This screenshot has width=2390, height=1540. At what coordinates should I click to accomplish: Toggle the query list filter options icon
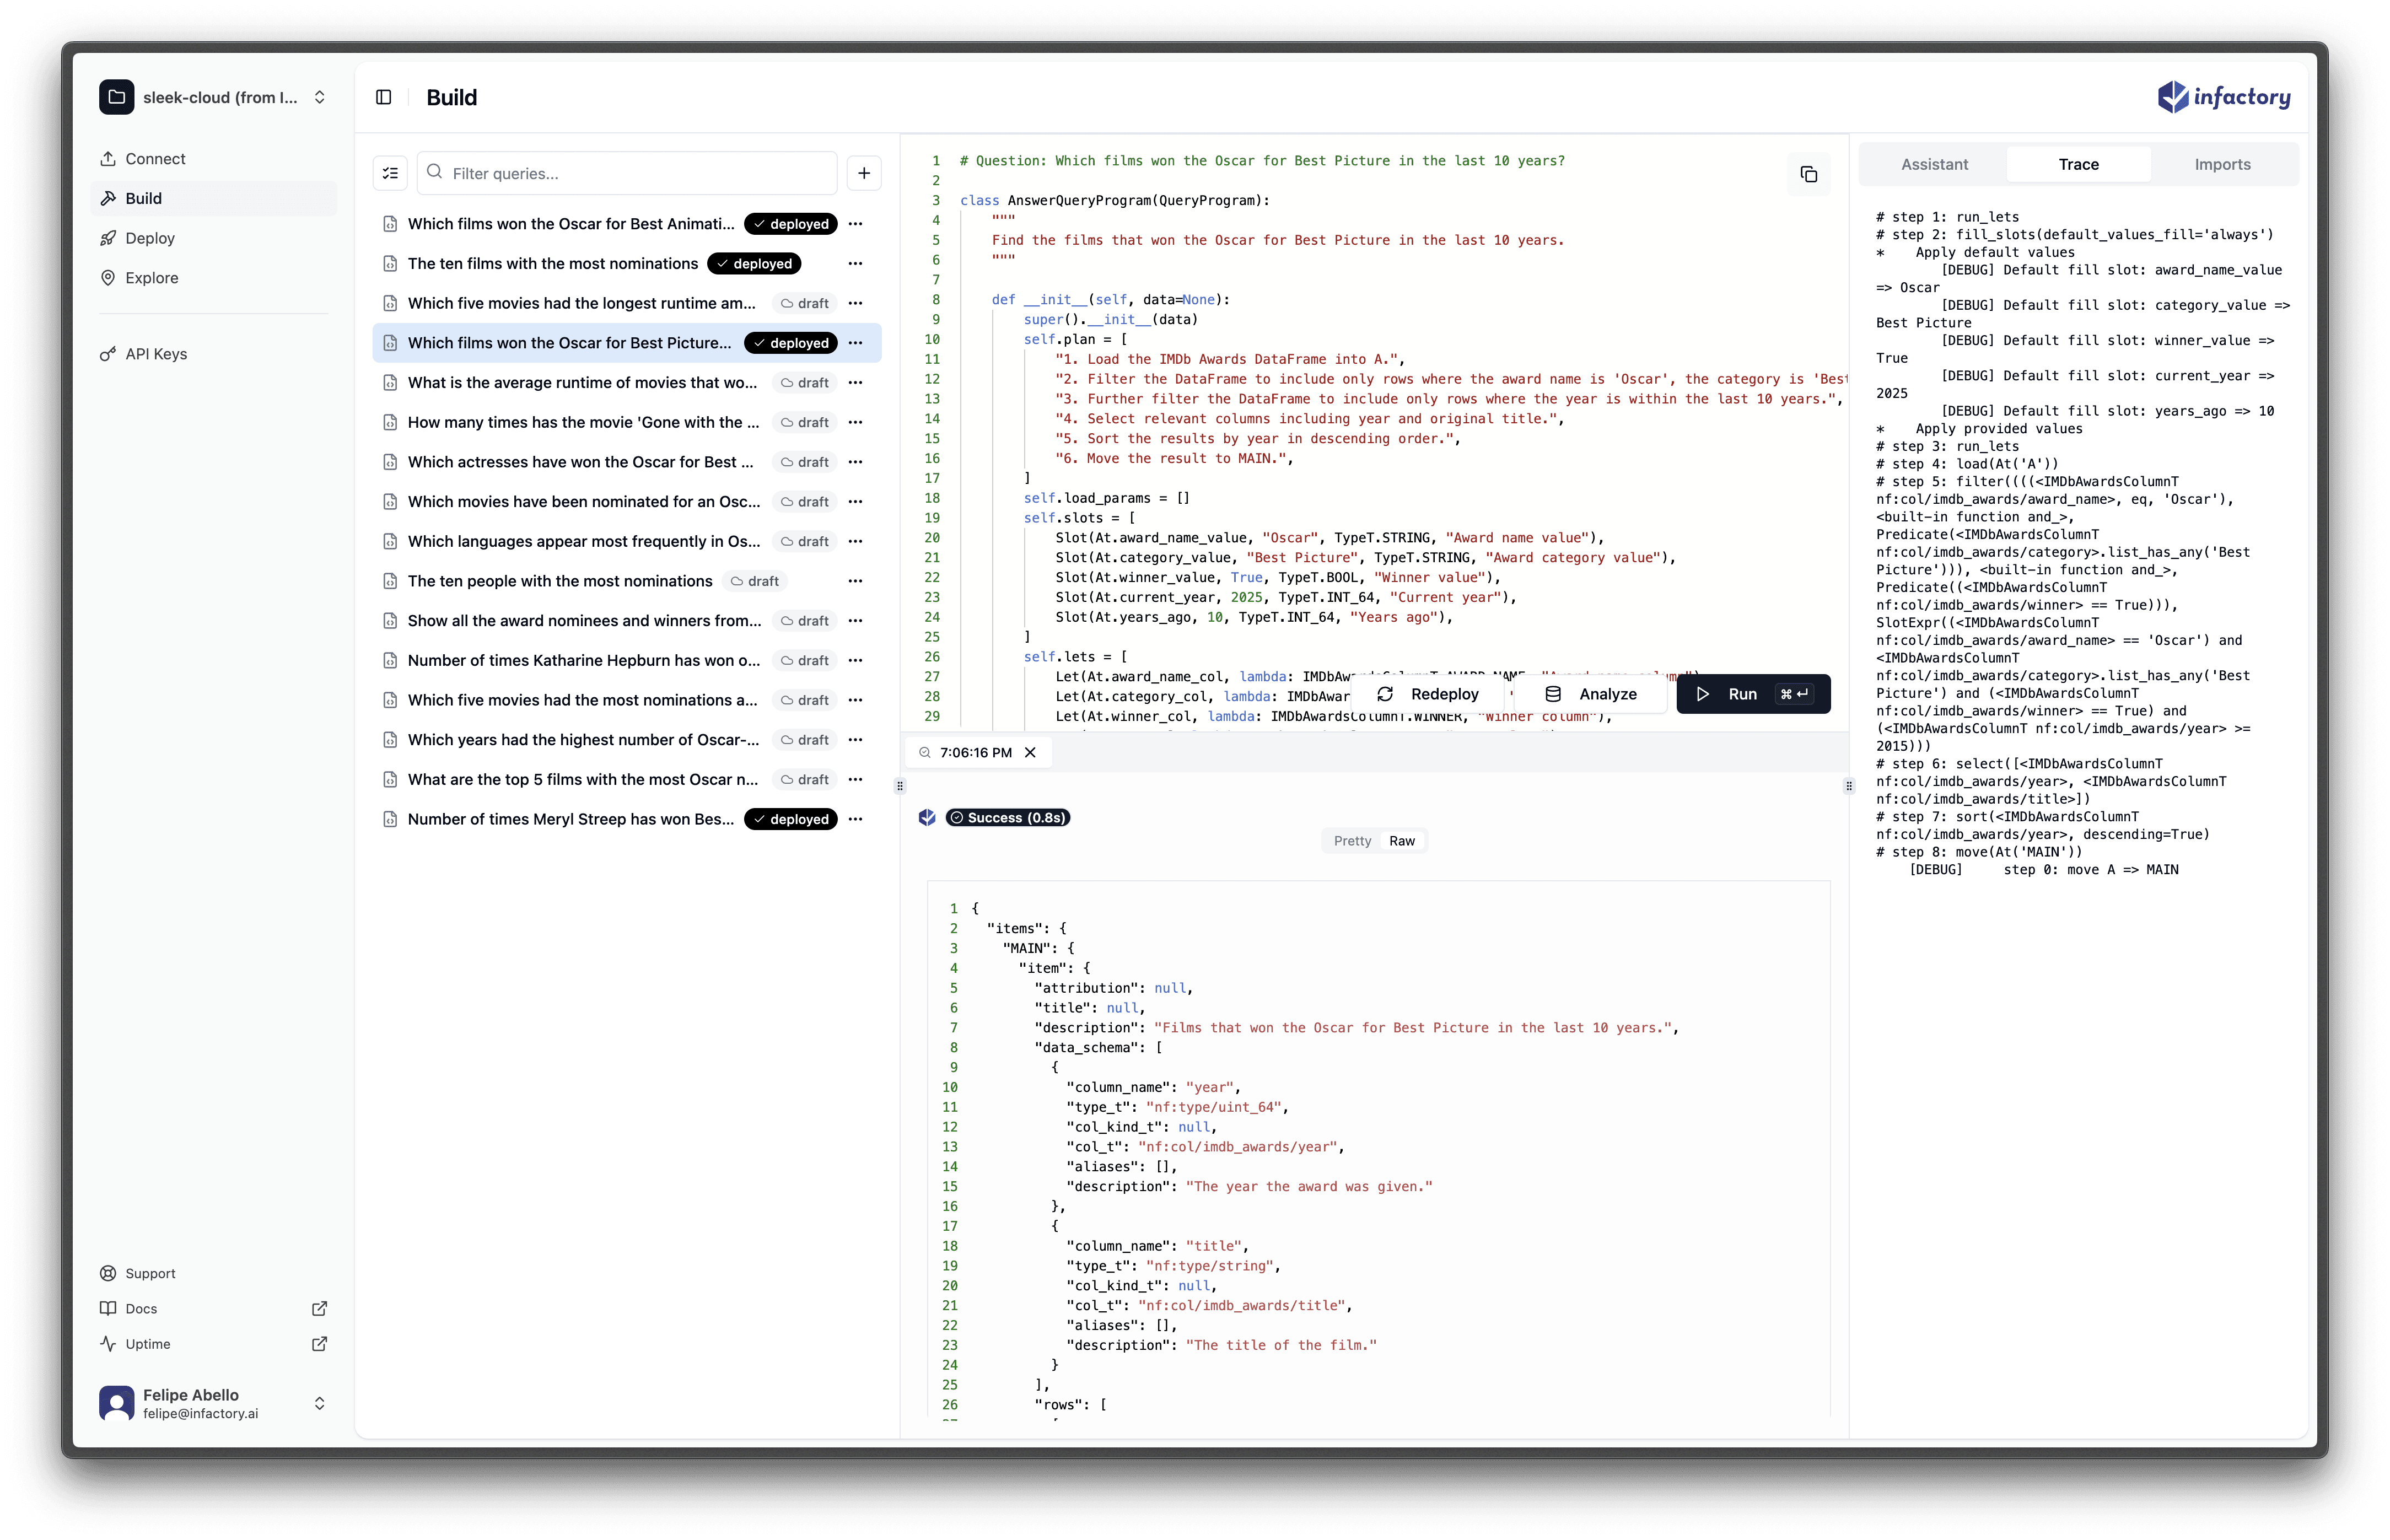pyautogui.click(x=390, y=173)
